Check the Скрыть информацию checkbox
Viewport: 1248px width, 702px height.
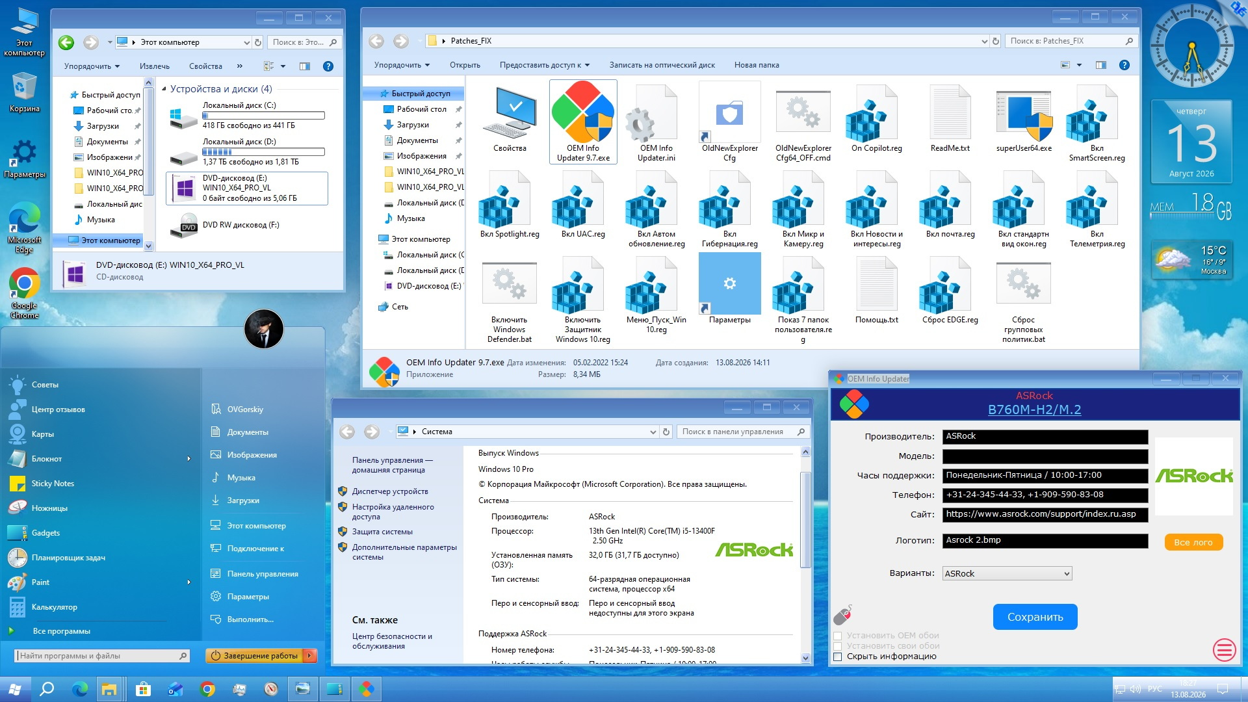pos(838,656)
